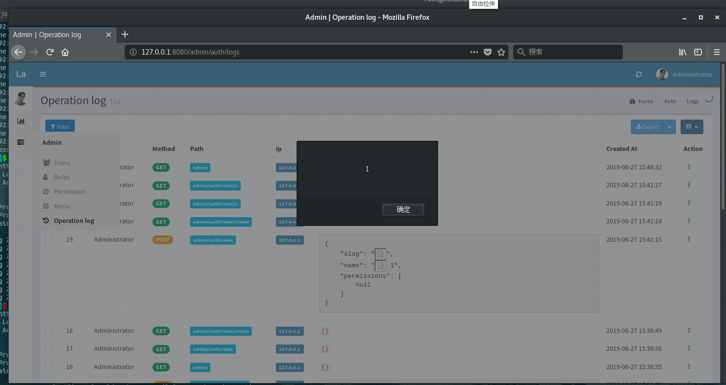Click the 127.0.0.1 IP badge in row 17
This screenshot has height=385, width=726.
(290, 349)
